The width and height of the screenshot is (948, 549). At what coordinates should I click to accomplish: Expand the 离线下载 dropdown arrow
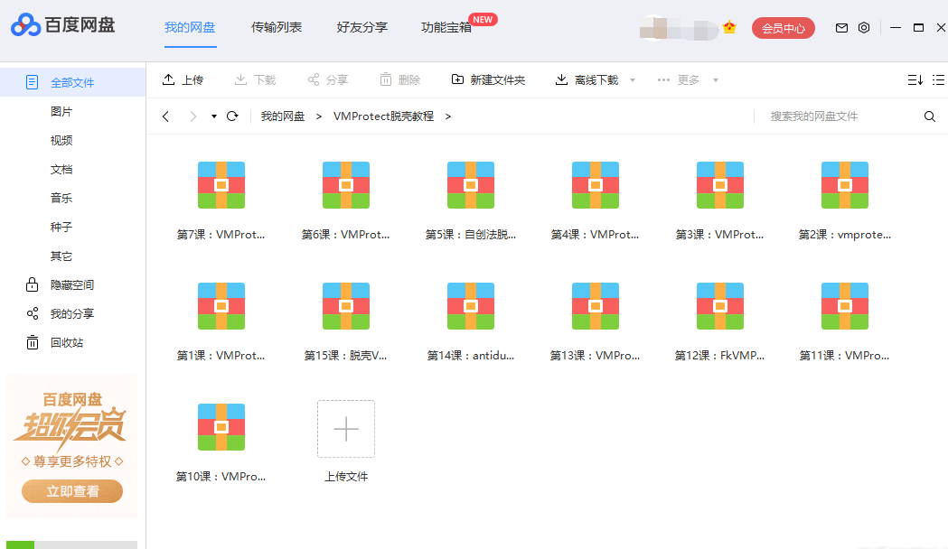[x=633, y=79]
